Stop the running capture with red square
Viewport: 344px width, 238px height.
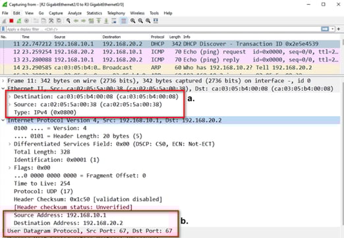pos(11,21)
